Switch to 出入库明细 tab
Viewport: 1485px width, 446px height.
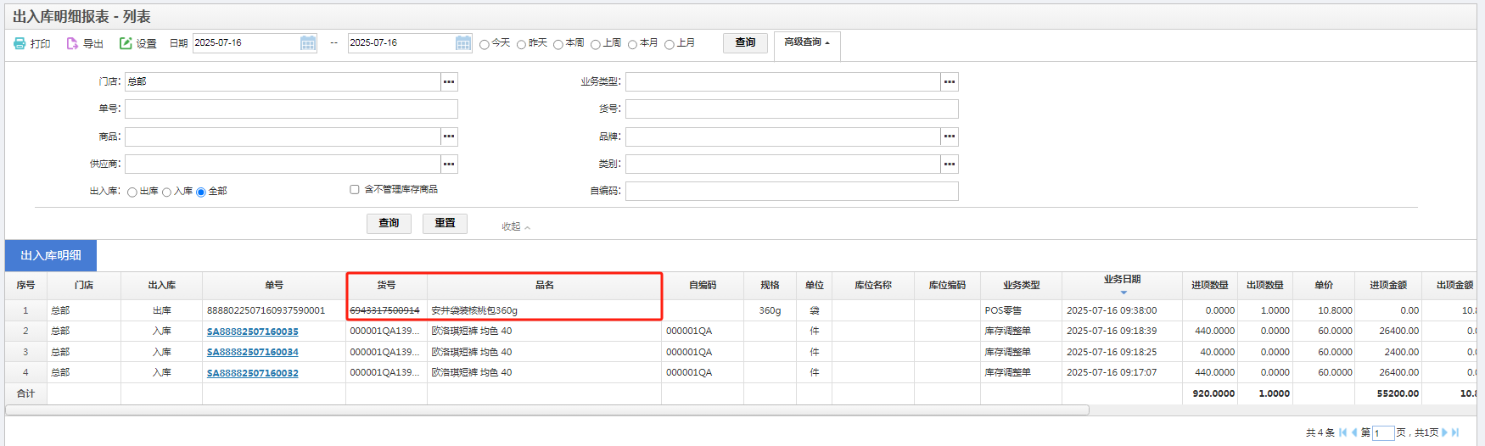[51, 255]
